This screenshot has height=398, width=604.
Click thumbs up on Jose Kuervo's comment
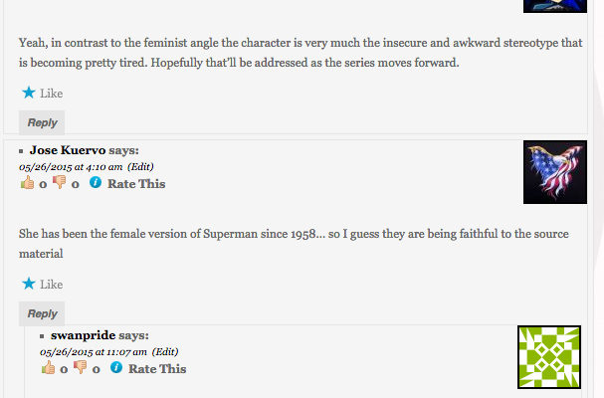coord(27,183)
